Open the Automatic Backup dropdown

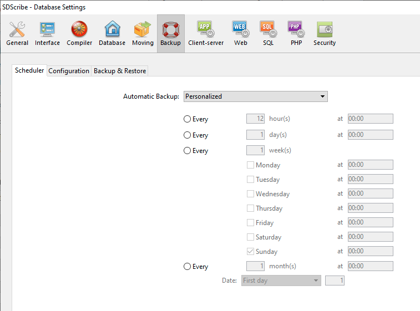point(256,96)
